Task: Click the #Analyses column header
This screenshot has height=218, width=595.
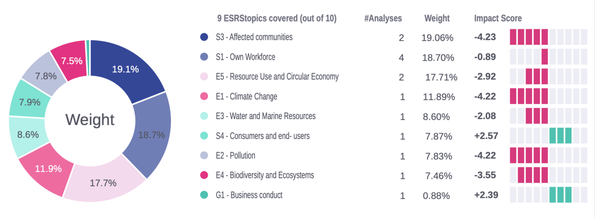Action: click(x=383, y=18)
